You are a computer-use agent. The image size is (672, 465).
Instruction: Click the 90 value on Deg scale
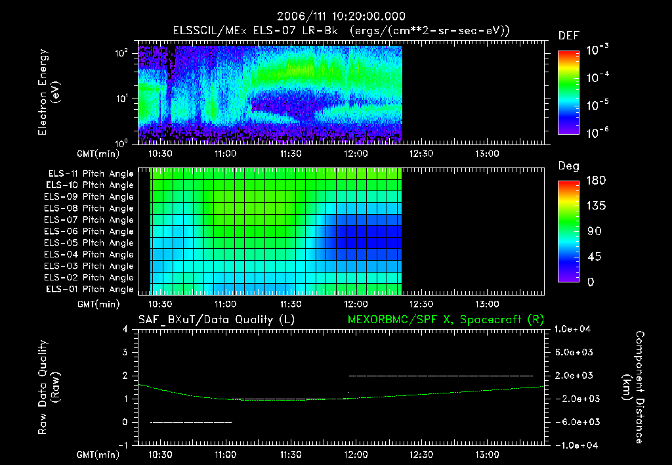tap(595, 232)
